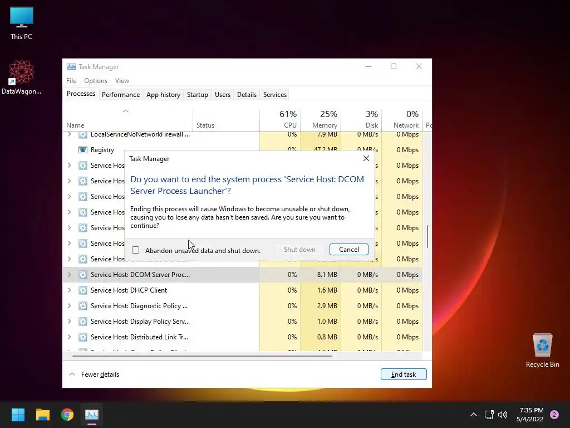The width and height of the screenshot is (570, 428).
Task: Switch to the Performance tab
Action: point(121,95)
